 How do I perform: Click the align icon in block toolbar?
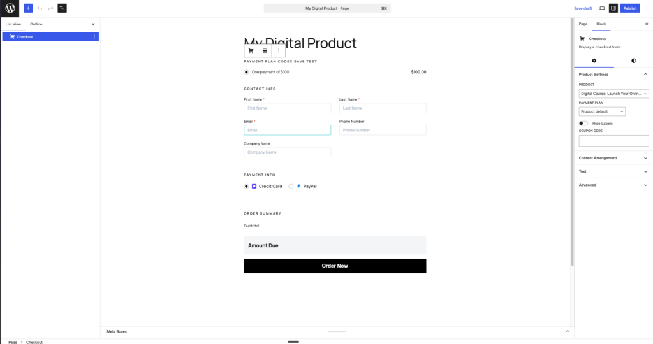265,51
